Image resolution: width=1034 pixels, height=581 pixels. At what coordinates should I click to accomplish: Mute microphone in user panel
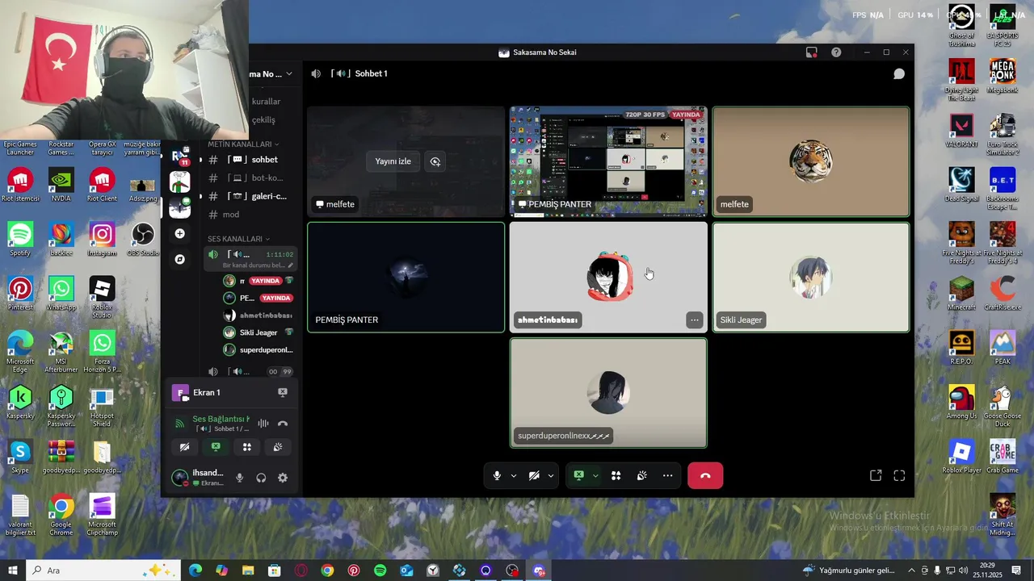(x=239, y=478)
